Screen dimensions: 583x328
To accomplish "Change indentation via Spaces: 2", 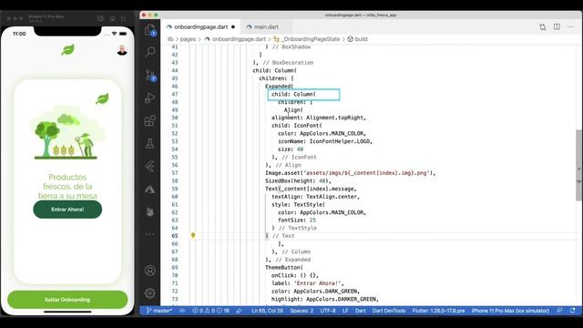I will click(302, 311).
